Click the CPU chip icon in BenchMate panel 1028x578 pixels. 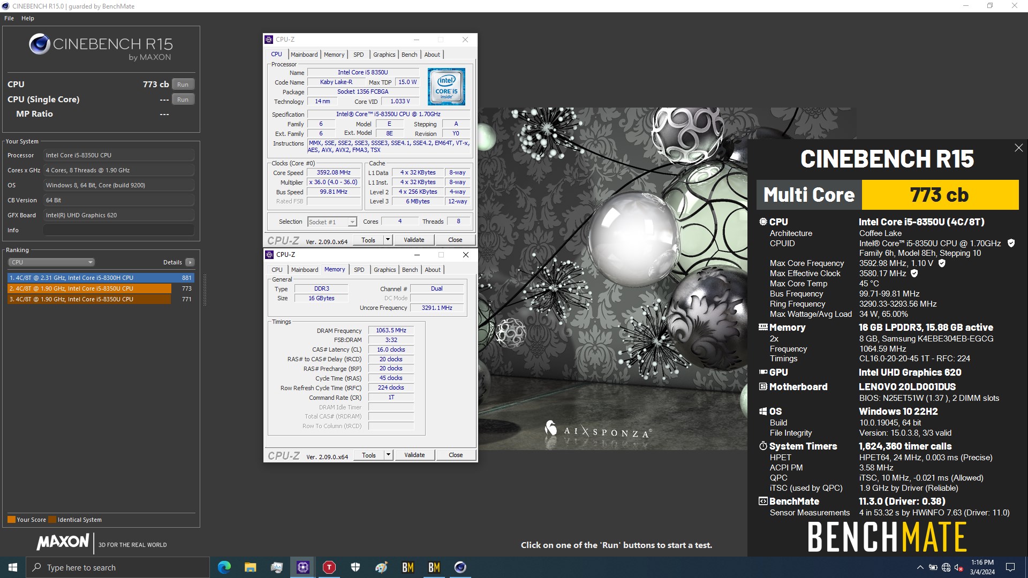tap(763, 222)
